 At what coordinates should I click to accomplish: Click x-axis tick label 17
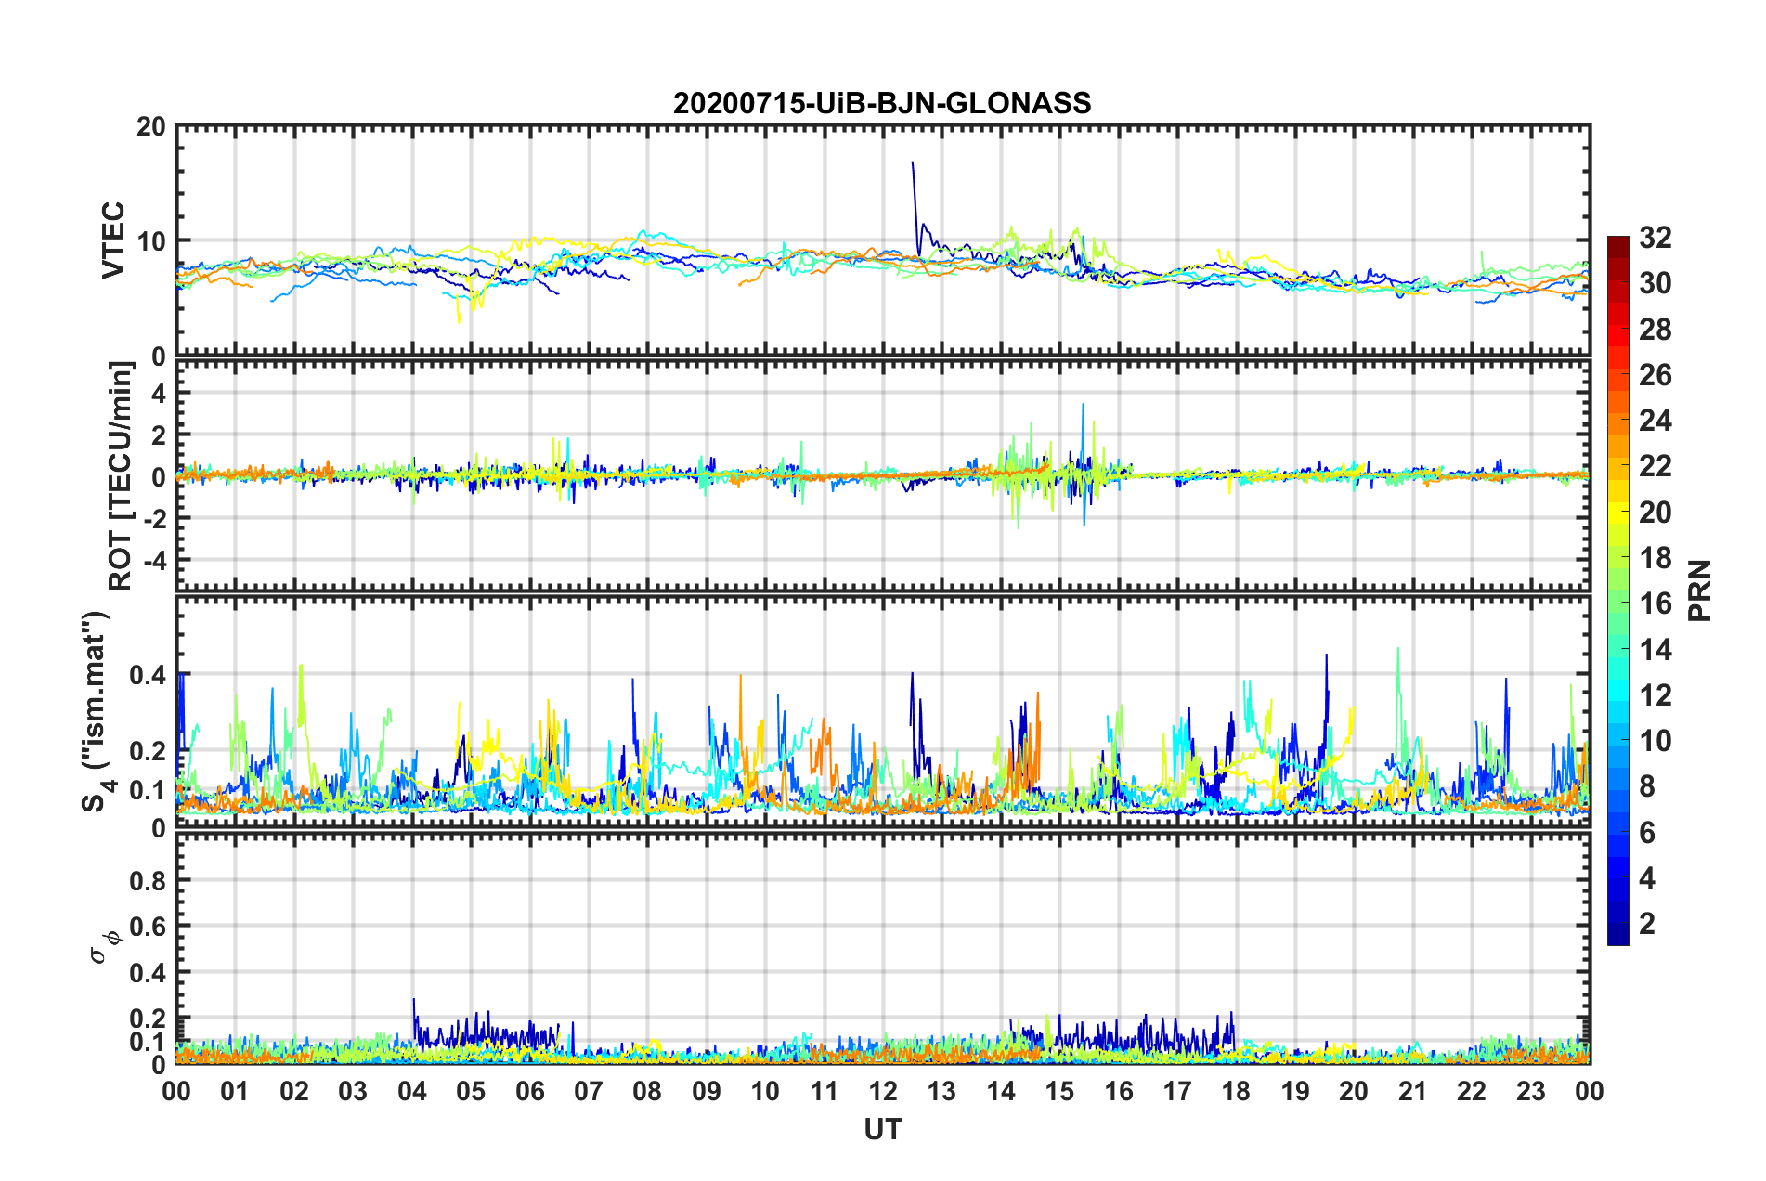pyautogui.click(x=1177, y=1091)
